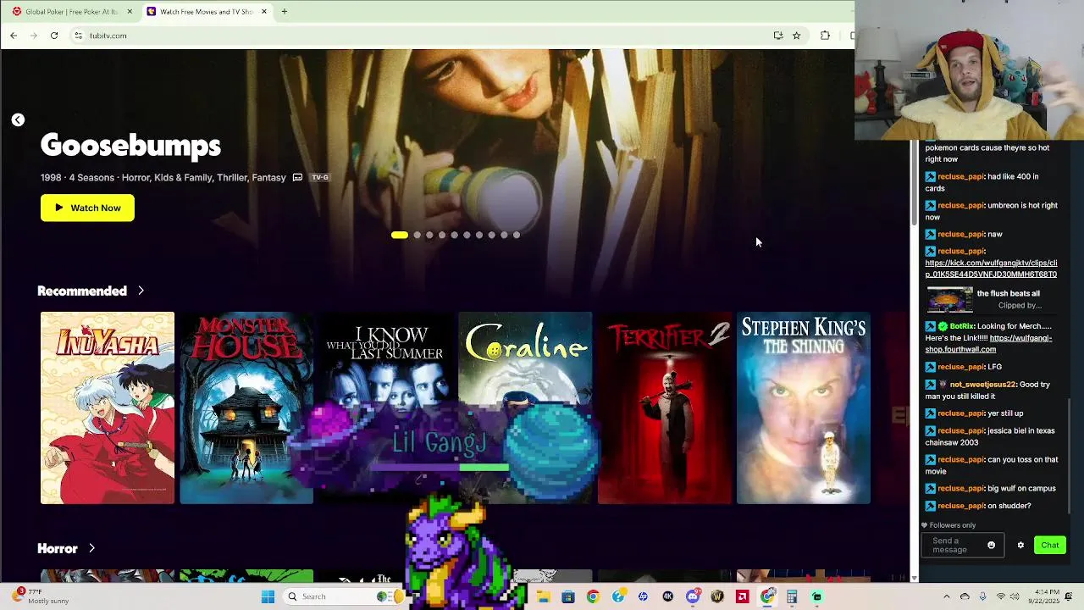Select the last carousel dot
The height and width of the screenshot is (610, 1084).
(x=517, y=236)
